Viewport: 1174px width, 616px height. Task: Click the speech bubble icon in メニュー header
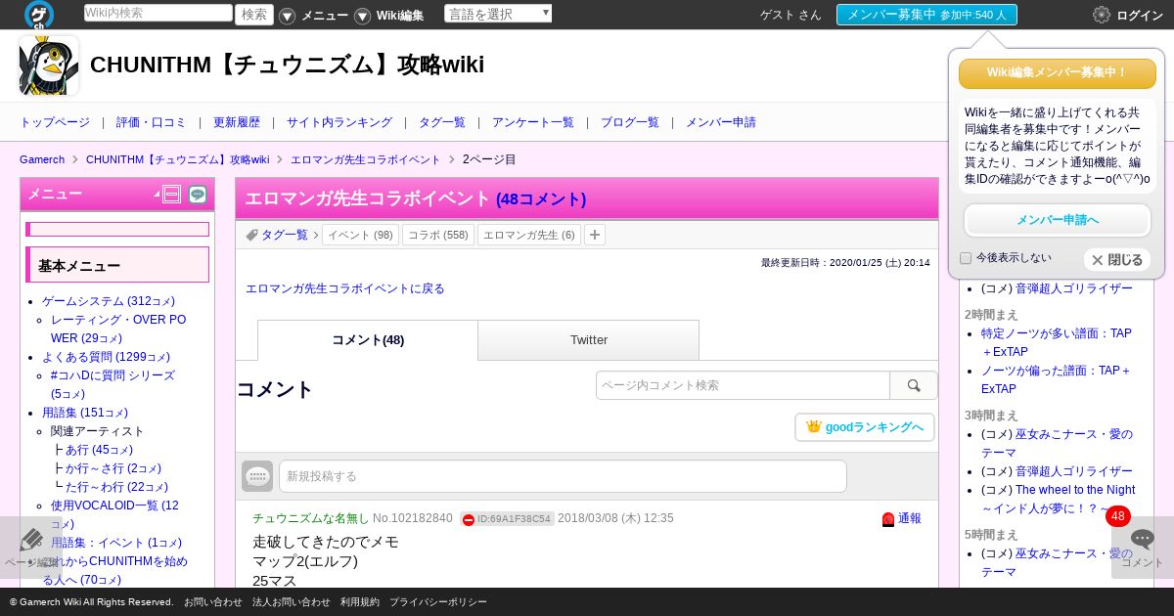(x=198, y=195)
